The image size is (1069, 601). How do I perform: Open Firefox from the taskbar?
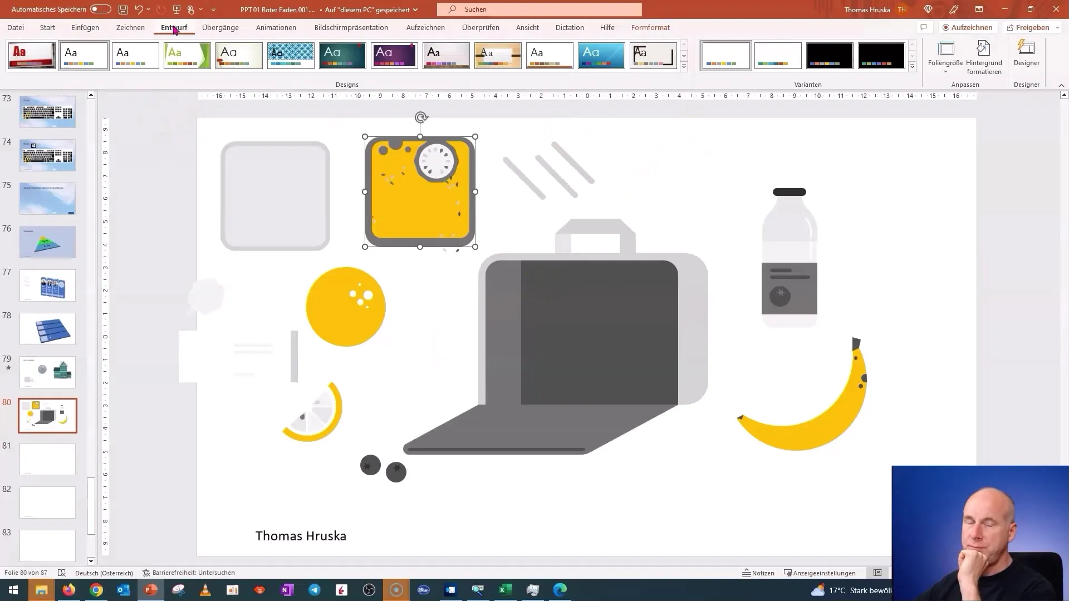[x=69, y=590]
